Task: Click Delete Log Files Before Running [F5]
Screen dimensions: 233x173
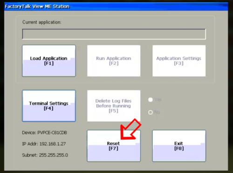Action: pyautogui.click(x=114, y=106)
